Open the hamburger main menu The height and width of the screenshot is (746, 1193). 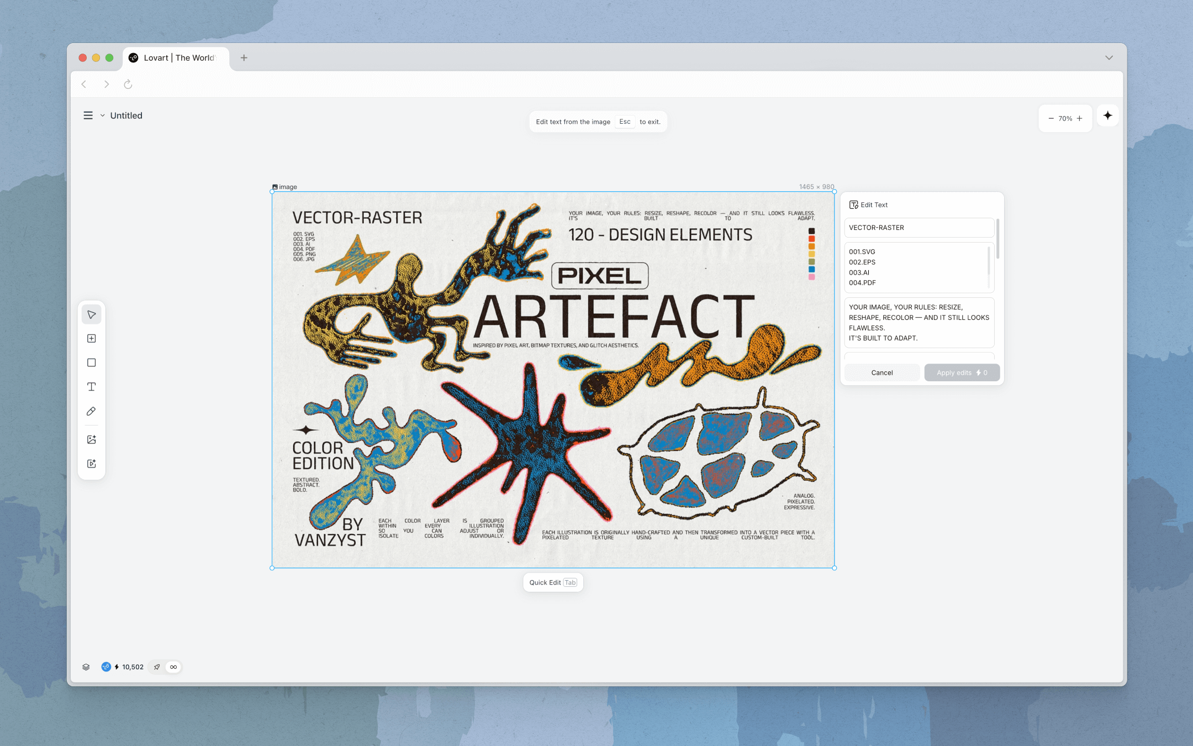pos(88,115)
